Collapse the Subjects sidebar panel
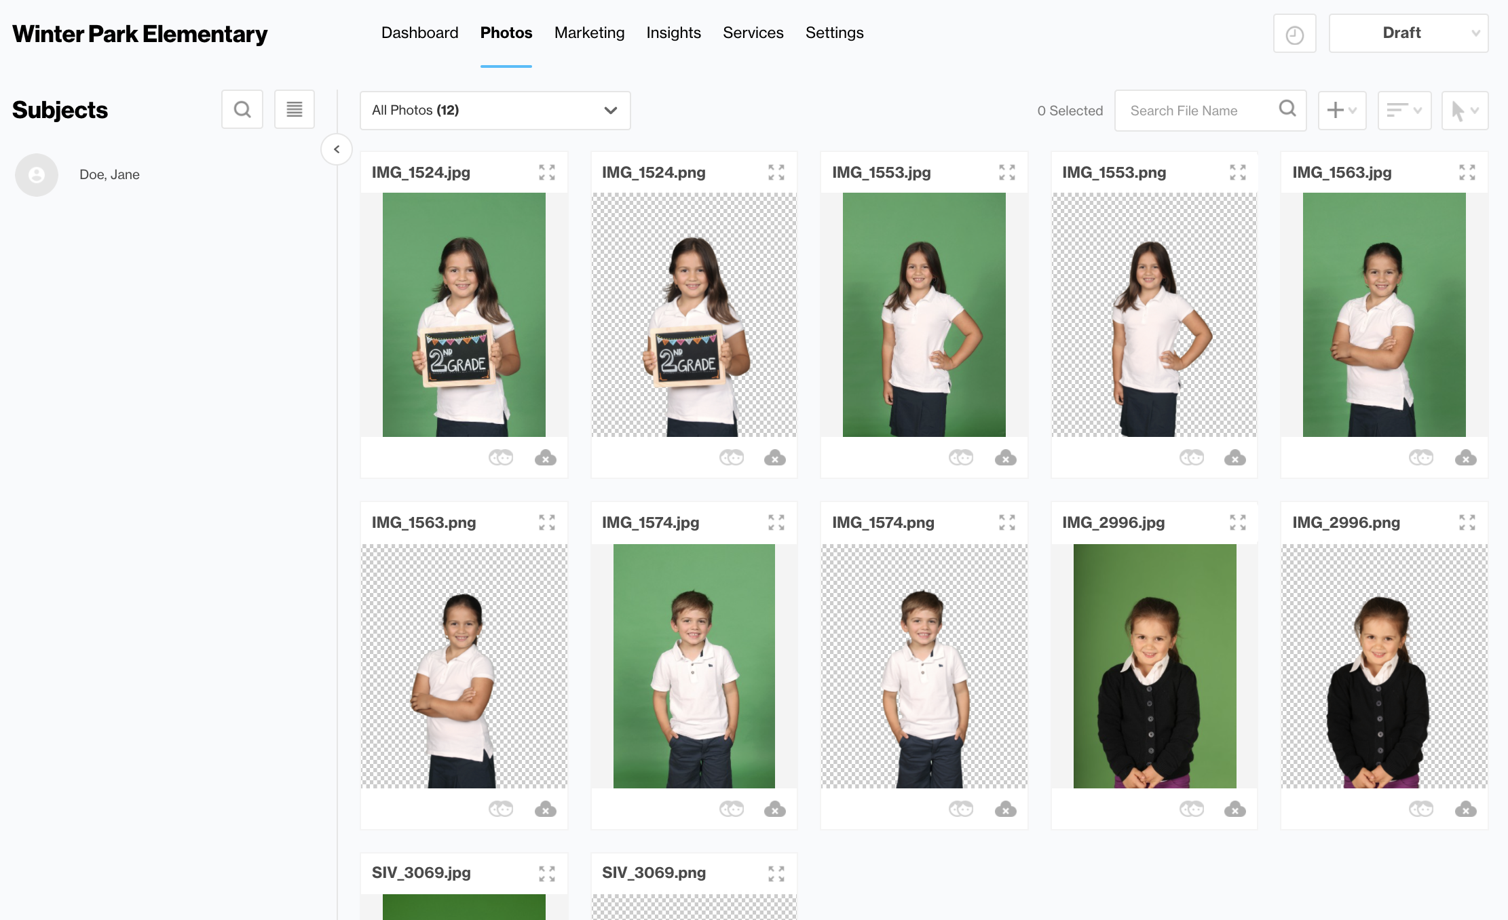Viewport: 1508px width, 920px height. click(x=337, y=149)
